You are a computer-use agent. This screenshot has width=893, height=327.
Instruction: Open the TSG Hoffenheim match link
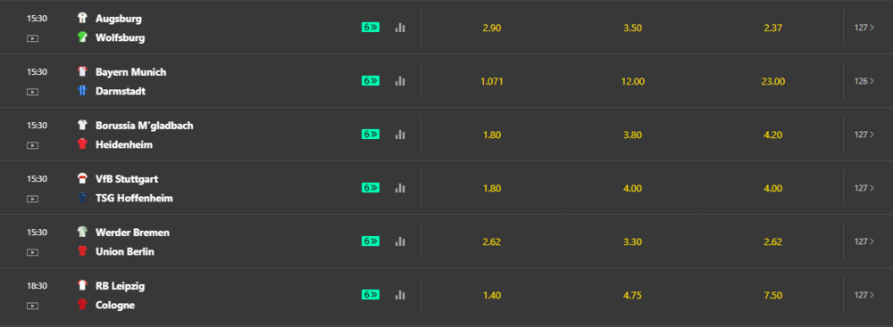[x=134, y=198]
